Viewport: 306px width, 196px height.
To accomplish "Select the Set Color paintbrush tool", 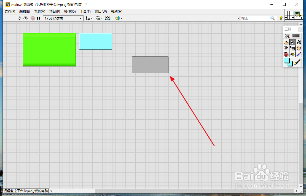I will pyautogui.click(x=298, y=62).
